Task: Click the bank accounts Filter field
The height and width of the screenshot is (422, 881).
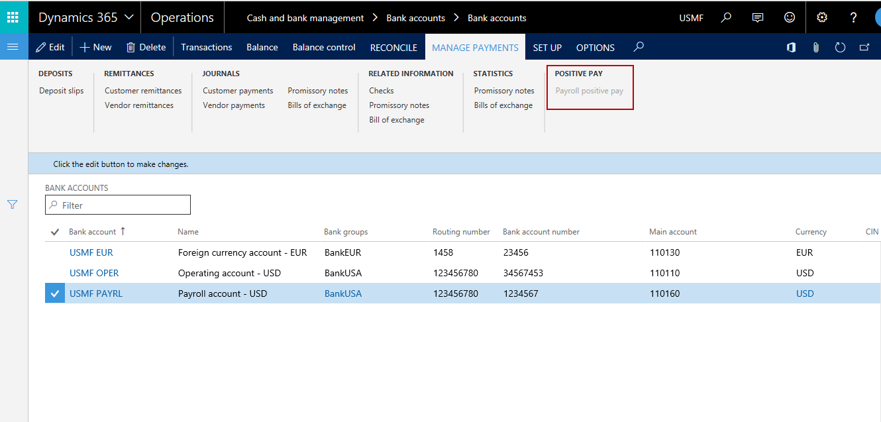Action: (118, 205)
